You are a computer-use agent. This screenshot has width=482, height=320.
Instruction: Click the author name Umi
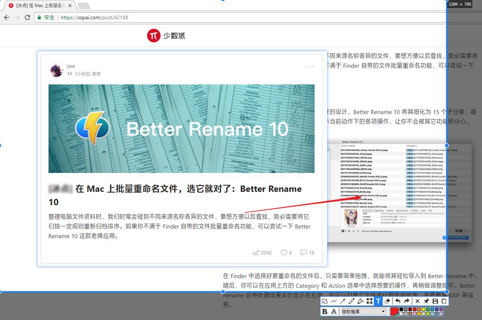pos(71,66)
